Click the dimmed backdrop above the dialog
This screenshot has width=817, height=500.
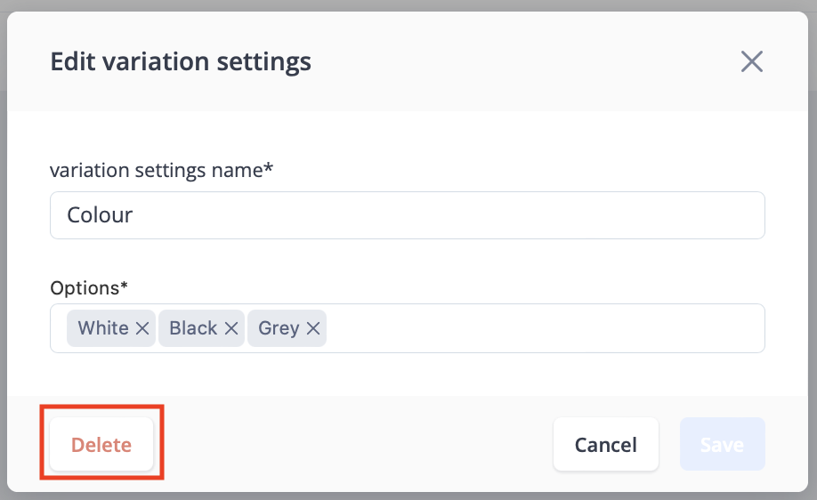pyautogui.click(x=408, y=5)
